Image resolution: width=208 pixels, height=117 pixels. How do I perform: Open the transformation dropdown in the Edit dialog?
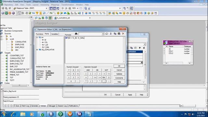[x=145, y=44]
